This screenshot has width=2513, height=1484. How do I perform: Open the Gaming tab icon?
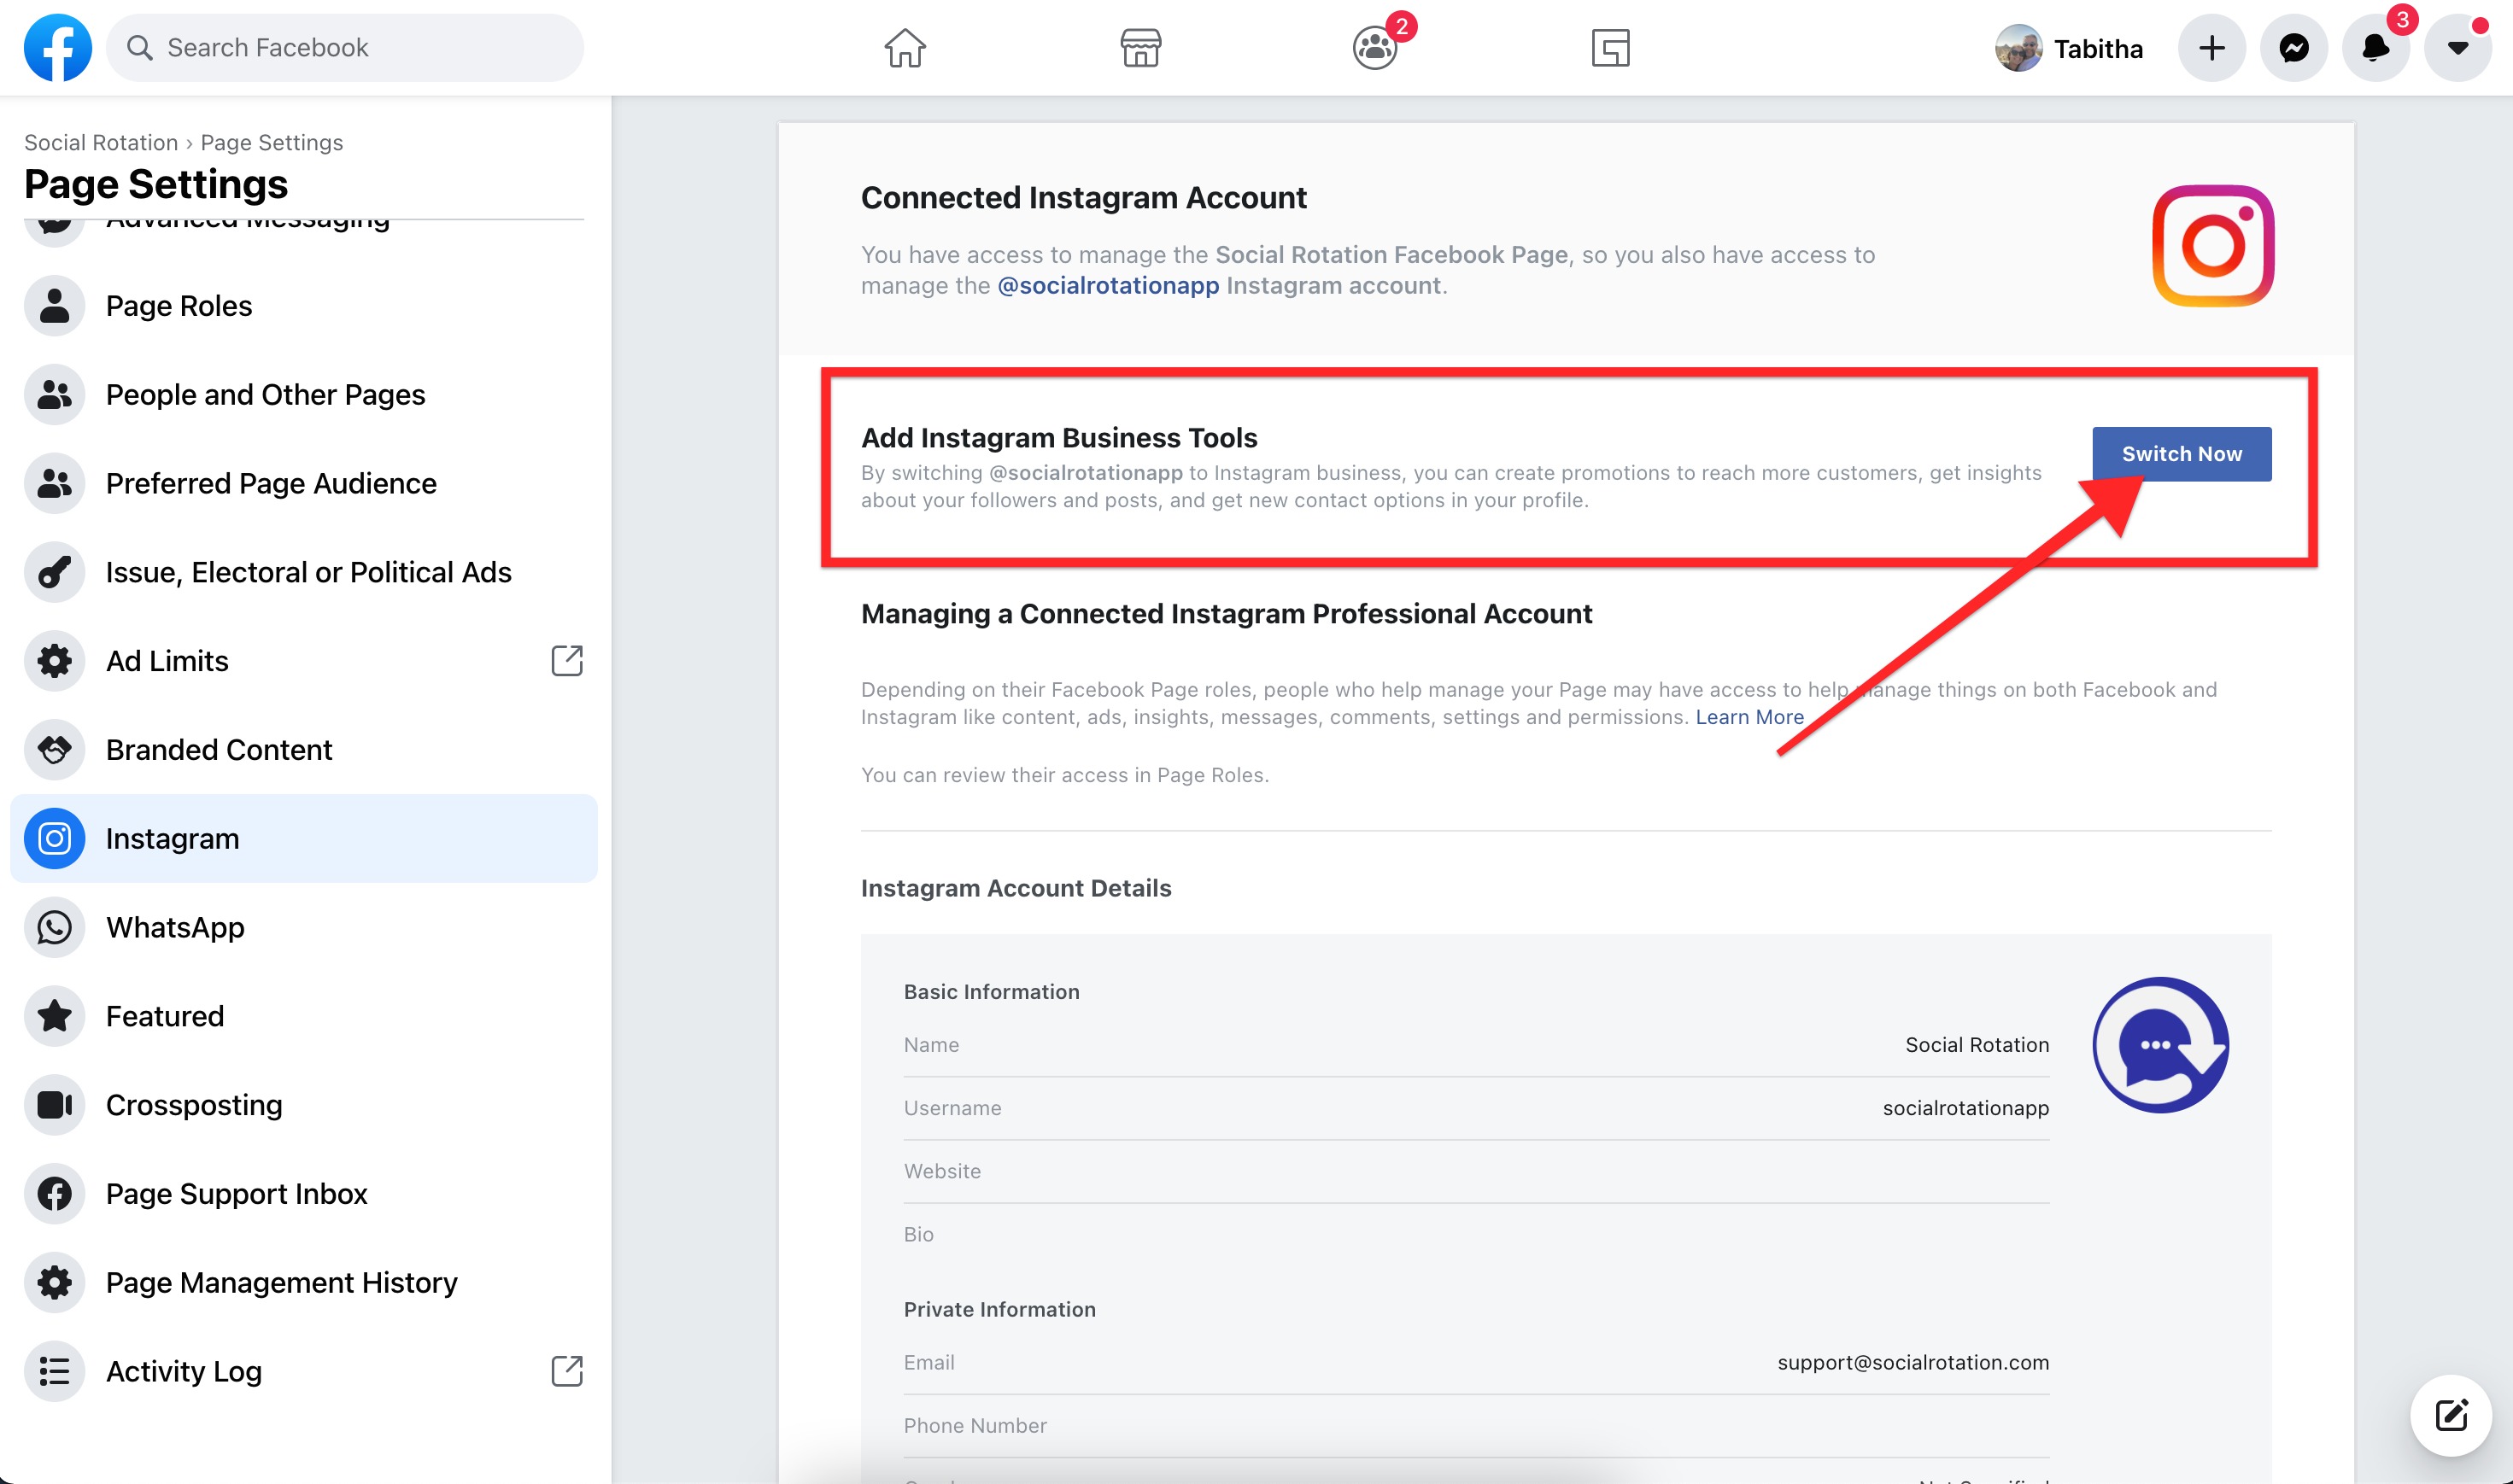[x=1609, y=47]
